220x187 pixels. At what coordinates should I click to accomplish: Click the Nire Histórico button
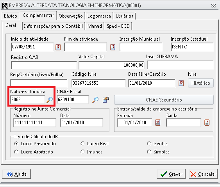(x=201, y=83)
